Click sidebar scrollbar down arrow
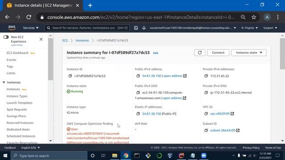This screenshot has width=285, height=160. (50, 141)
